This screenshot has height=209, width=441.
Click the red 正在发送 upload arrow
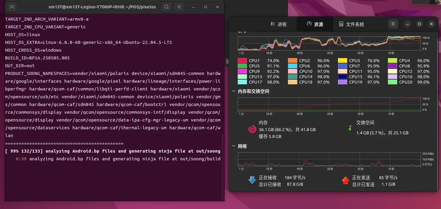point(345,180)
